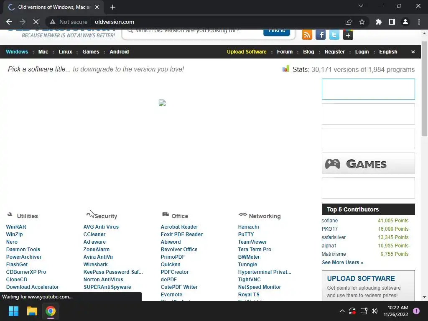
Task: Click the Chrome taskbar icon
Action: tap(51, 311)
